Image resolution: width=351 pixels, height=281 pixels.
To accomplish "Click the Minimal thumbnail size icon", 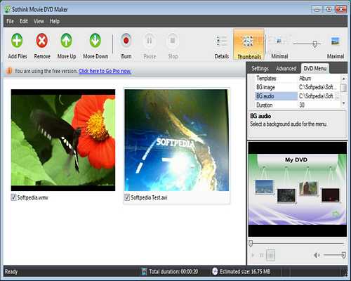I will click(279, 41).
